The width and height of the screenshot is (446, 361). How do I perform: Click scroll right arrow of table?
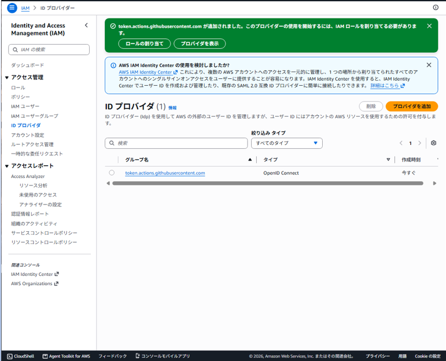click(x=434, y=183)
